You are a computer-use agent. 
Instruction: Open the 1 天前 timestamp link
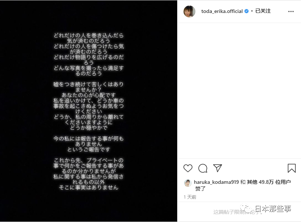coord(190,197)
